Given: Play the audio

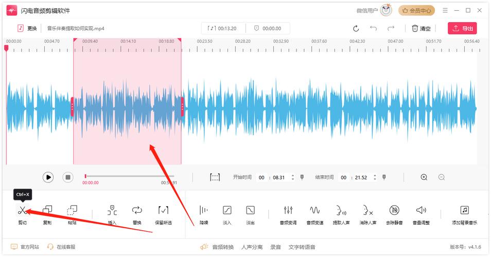Looking at the screenshot, I should [48, 177].
